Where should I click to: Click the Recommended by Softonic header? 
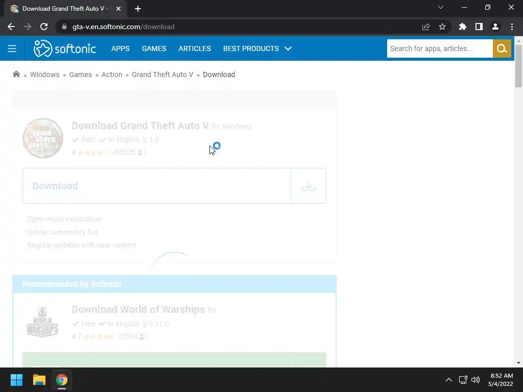(174, 284)
